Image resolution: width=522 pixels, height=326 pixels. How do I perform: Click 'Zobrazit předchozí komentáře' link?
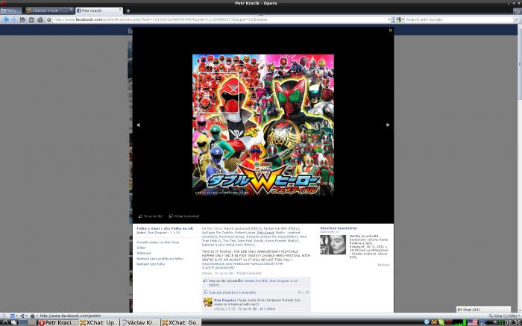pos(232,292)
